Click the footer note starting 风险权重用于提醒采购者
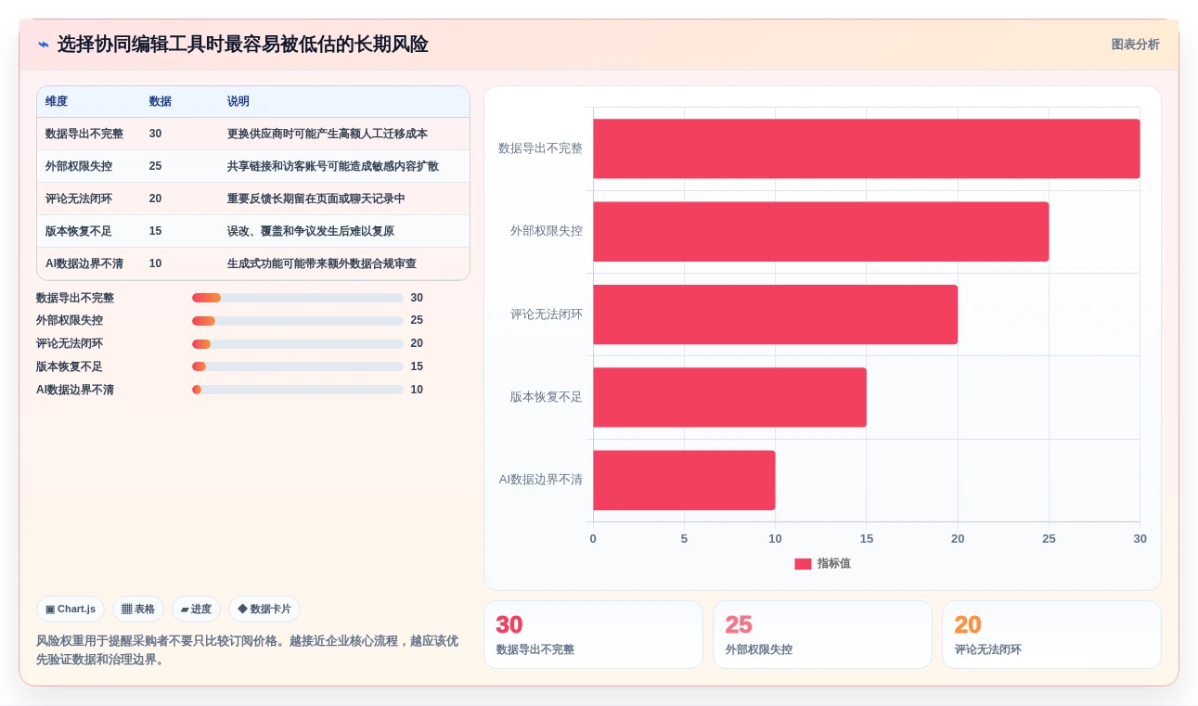 click(248, 650)
